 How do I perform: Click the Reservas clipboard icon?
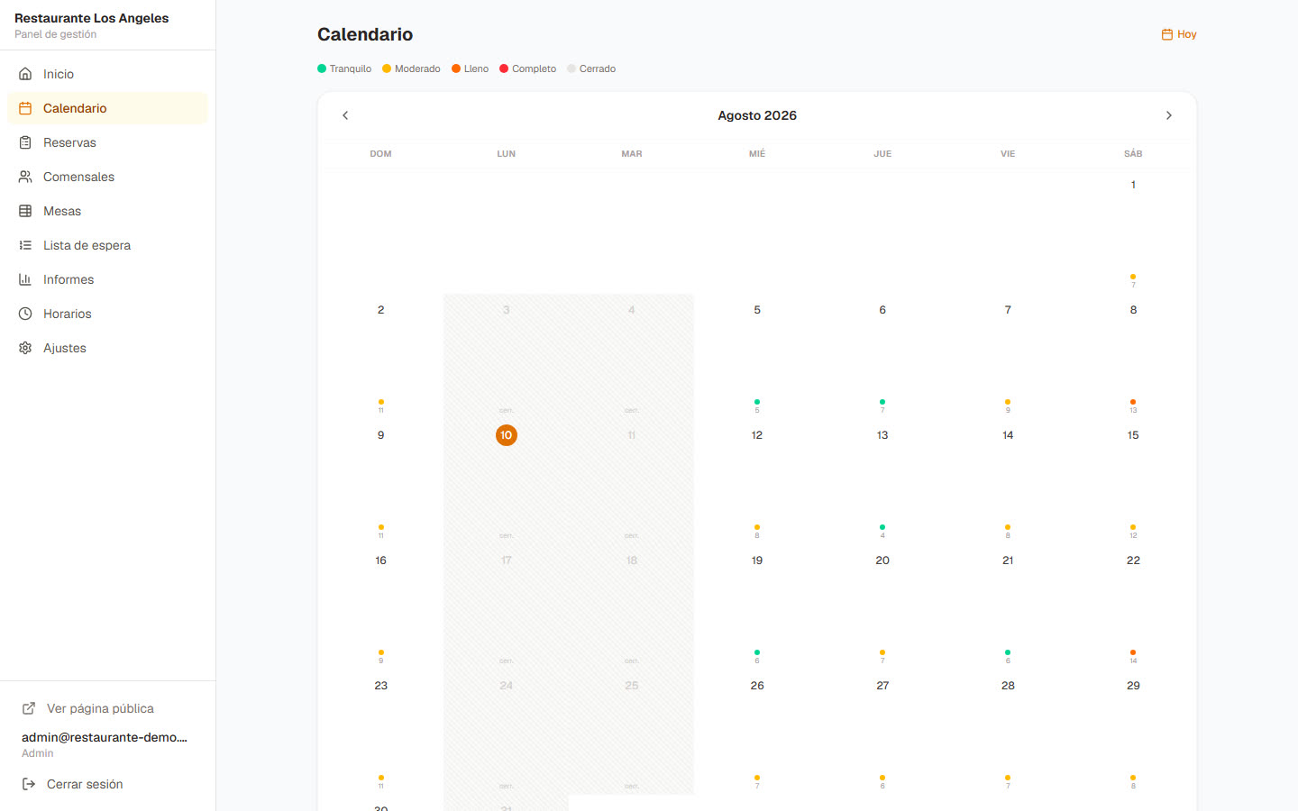click(25, 142)
